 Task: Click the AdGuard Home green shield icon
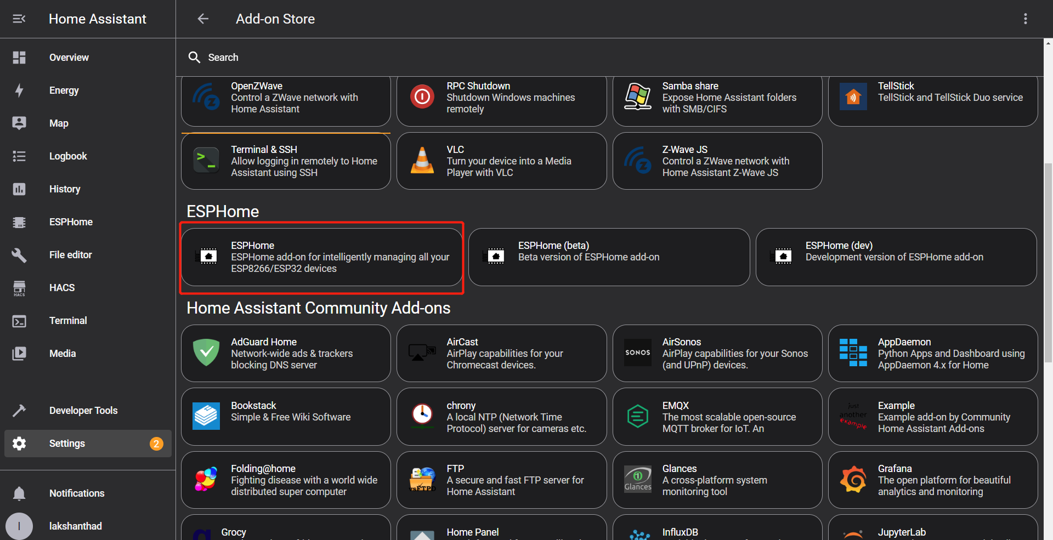pyautogui.click(x=206, y=353)
